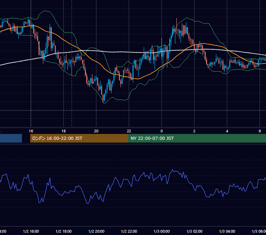Image resolution: width=266 pixels, height=235 pixels.
Task: Click the upper axis hour label 6
Action: click(x=260, y=131)
